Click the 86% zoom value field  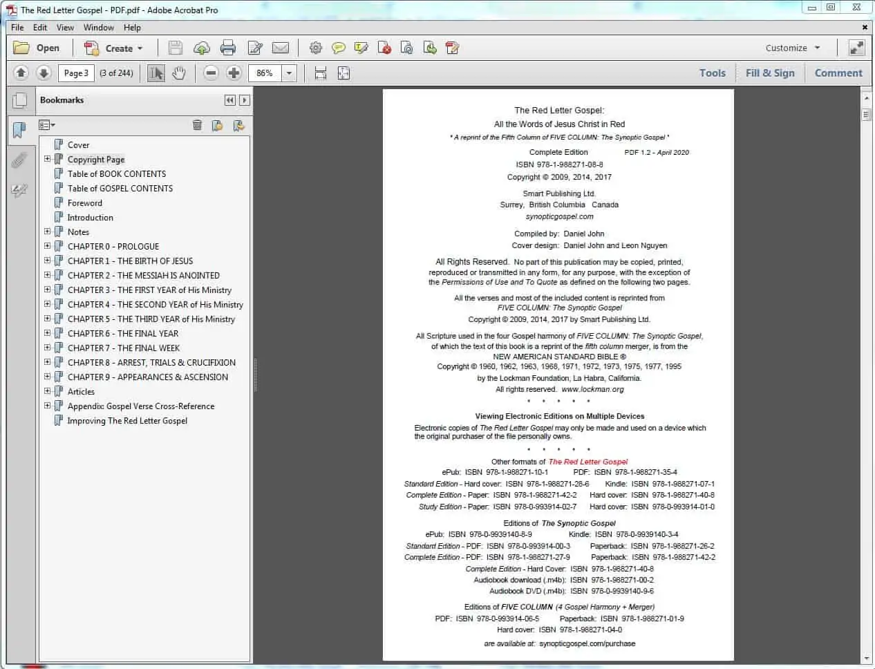coord(265,73)
